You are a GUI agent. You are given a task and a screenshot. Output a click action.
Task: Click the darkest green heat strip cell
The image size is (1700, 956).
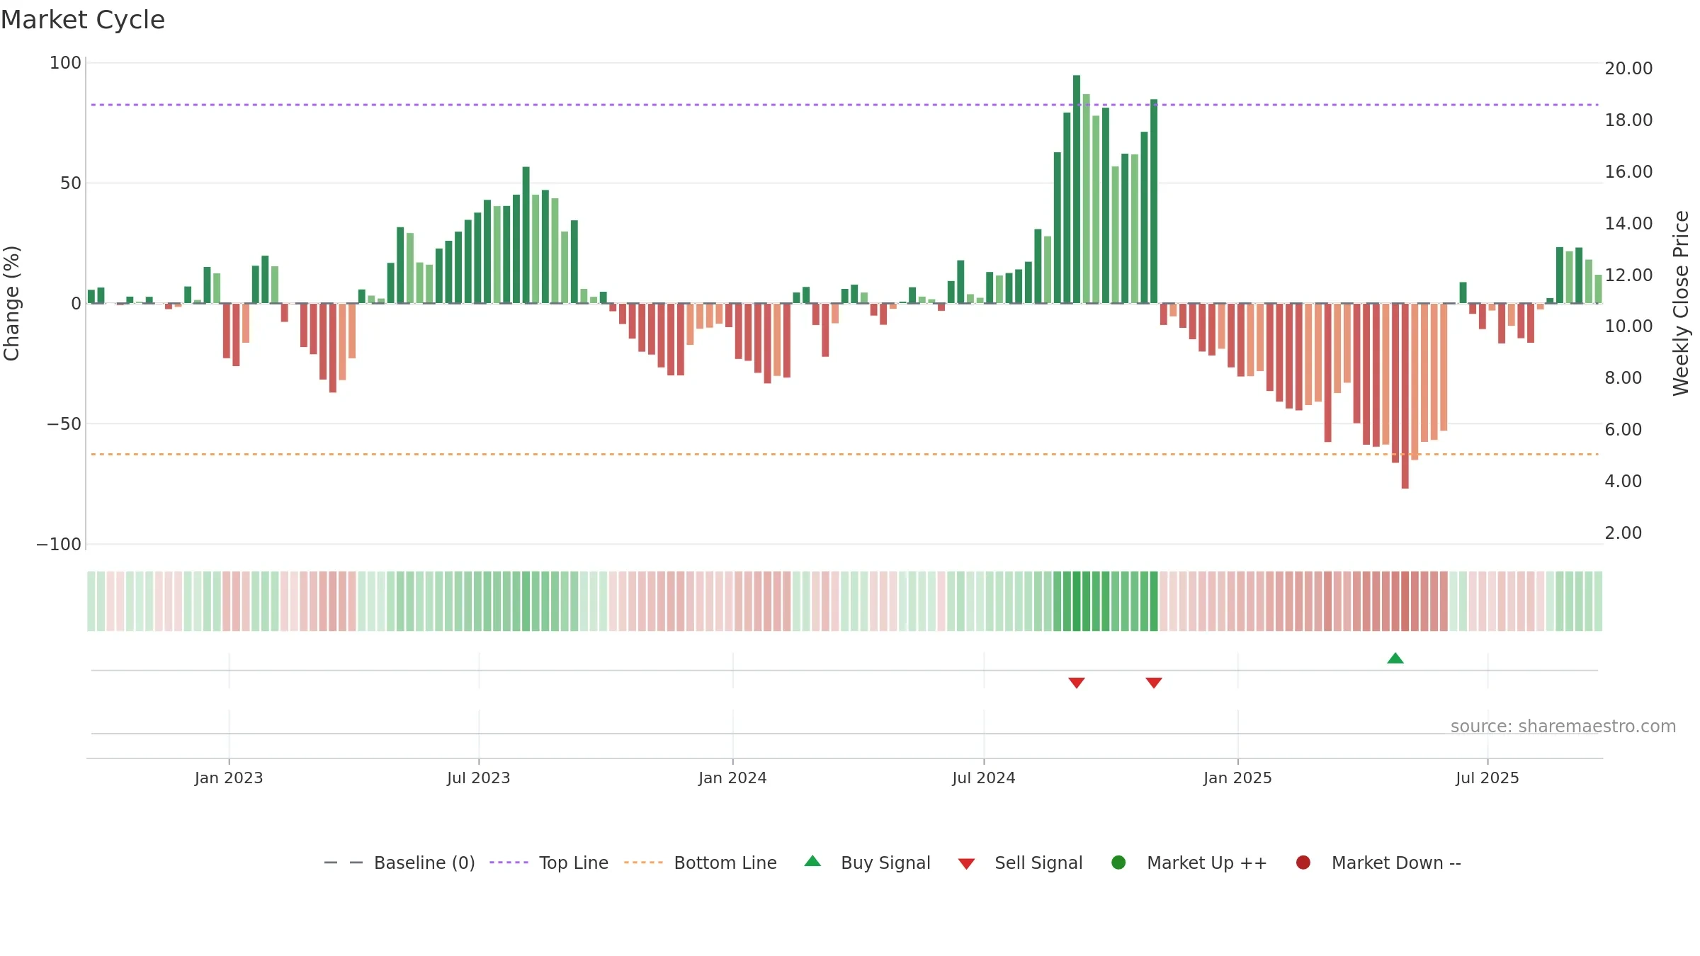pyautogui.click(x=1077, y=601)
